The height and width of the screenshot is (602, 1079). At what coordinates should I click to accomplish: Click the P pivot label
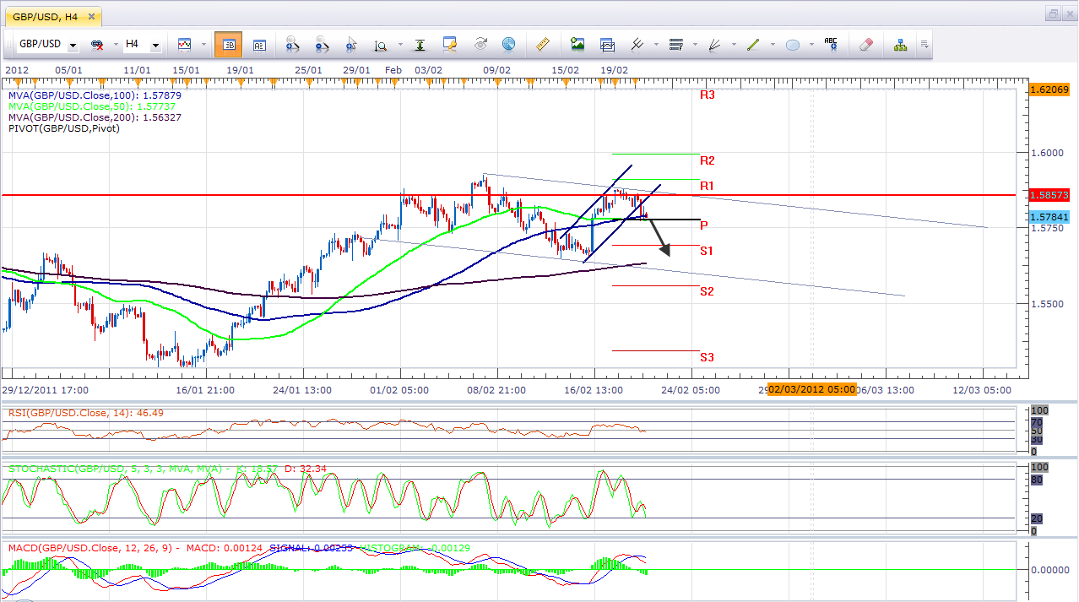click(x=704, y=225)
